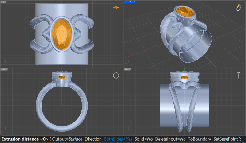
Task: Select the Front viewport title label
Action: pyautogui.click(x=3, y=69)
